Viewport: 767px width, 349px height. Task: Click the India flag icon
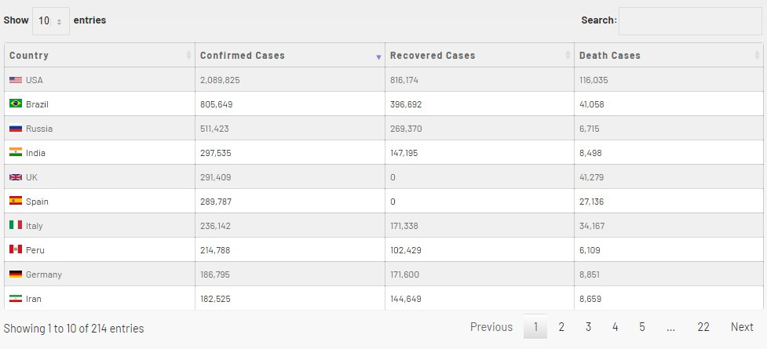pos(16,153)
